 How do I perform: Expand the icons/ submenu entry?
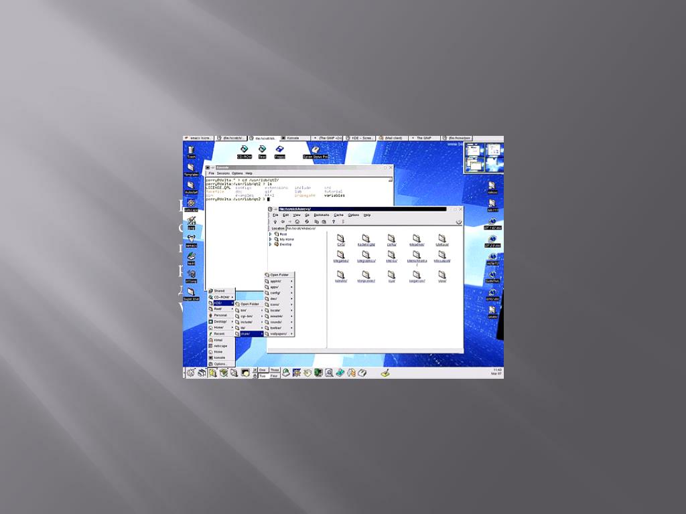[x=279, y=305]
